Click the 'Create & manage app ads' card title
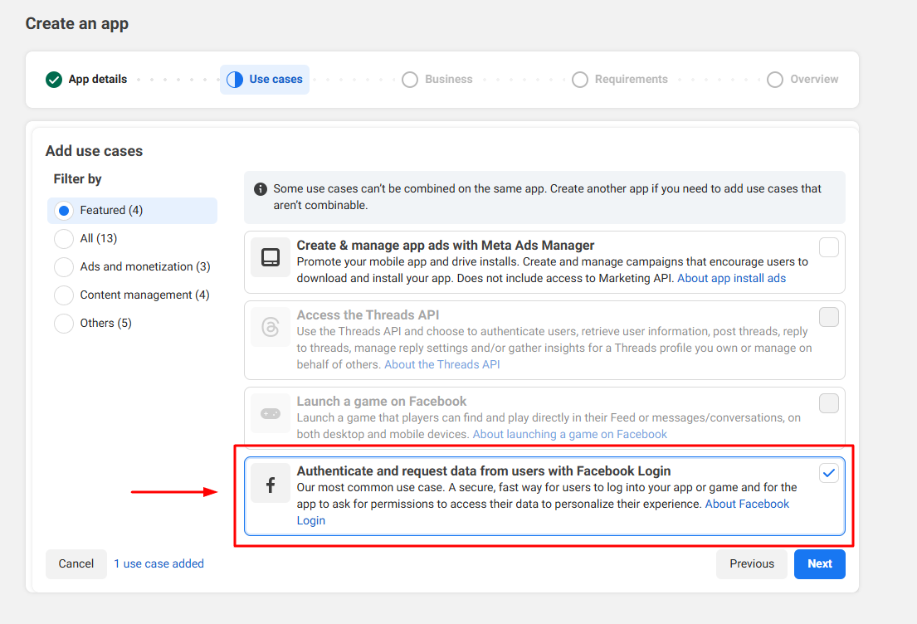The width and height of the screenshot is (917, 624). coord(446,245)
